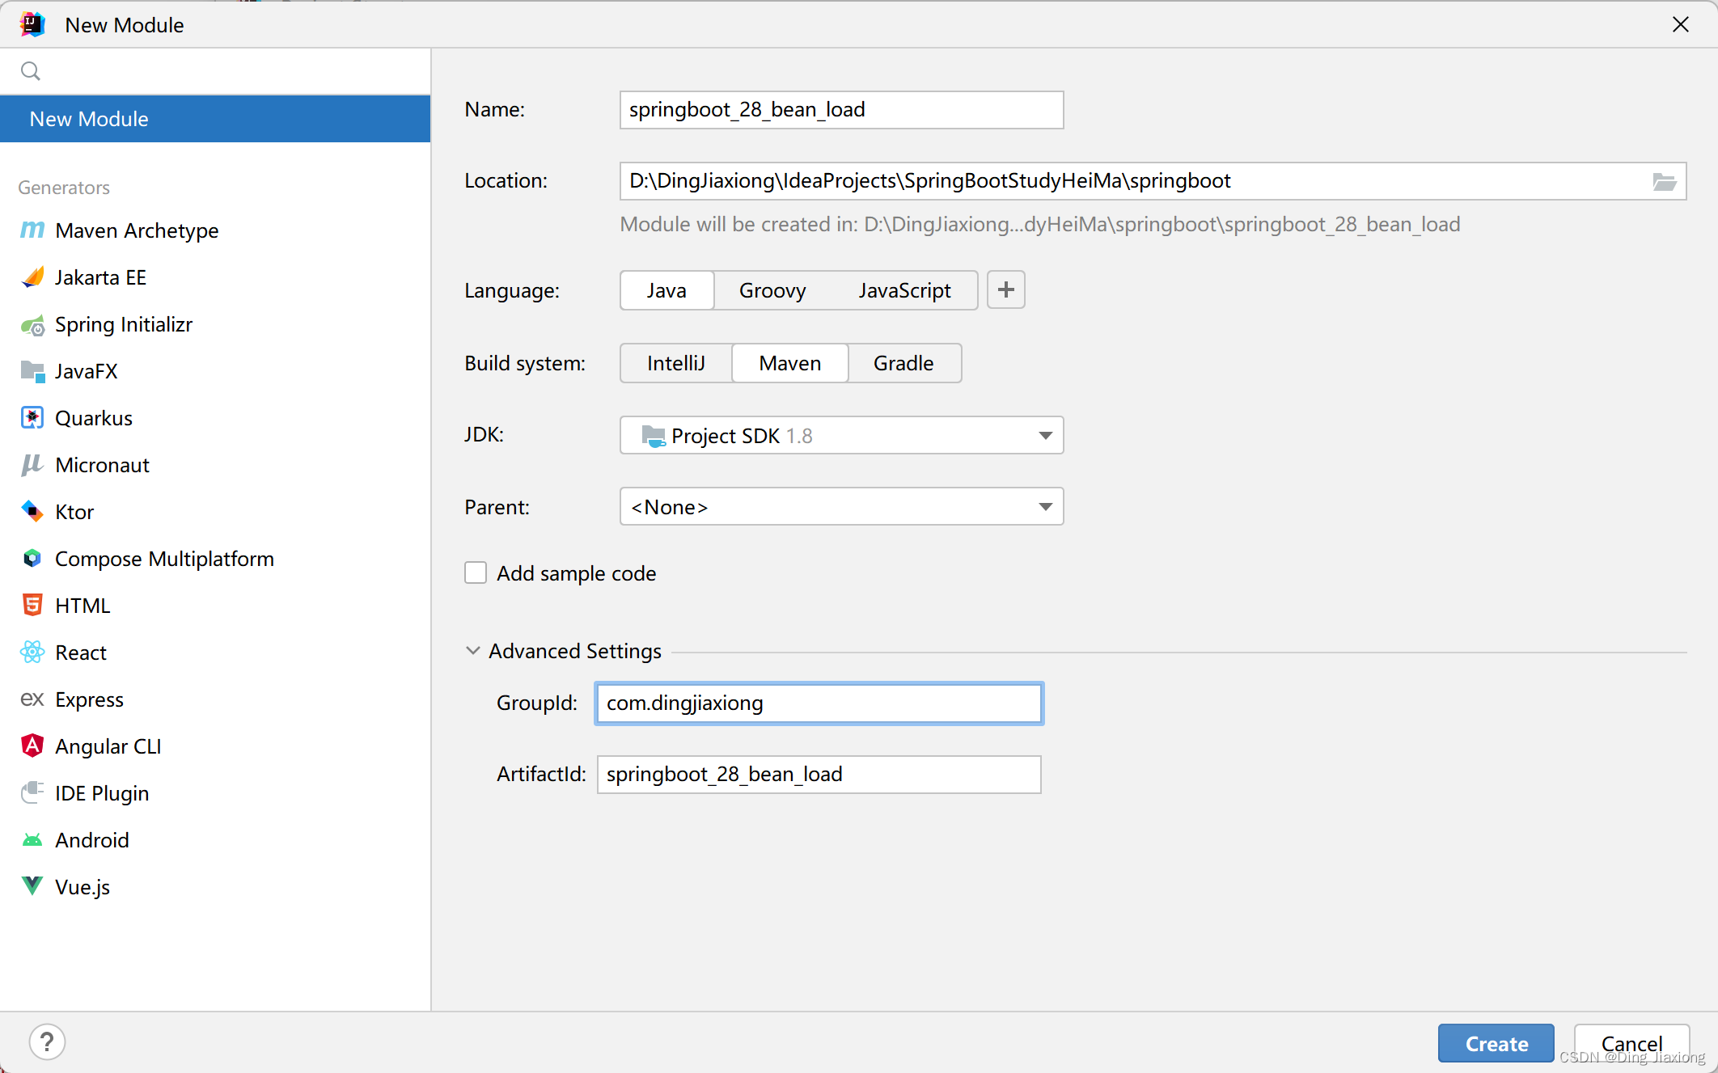The height and width of the screenshot is (1073, 1718).
Task: Select Groovy language option
Action: point(772,290)
